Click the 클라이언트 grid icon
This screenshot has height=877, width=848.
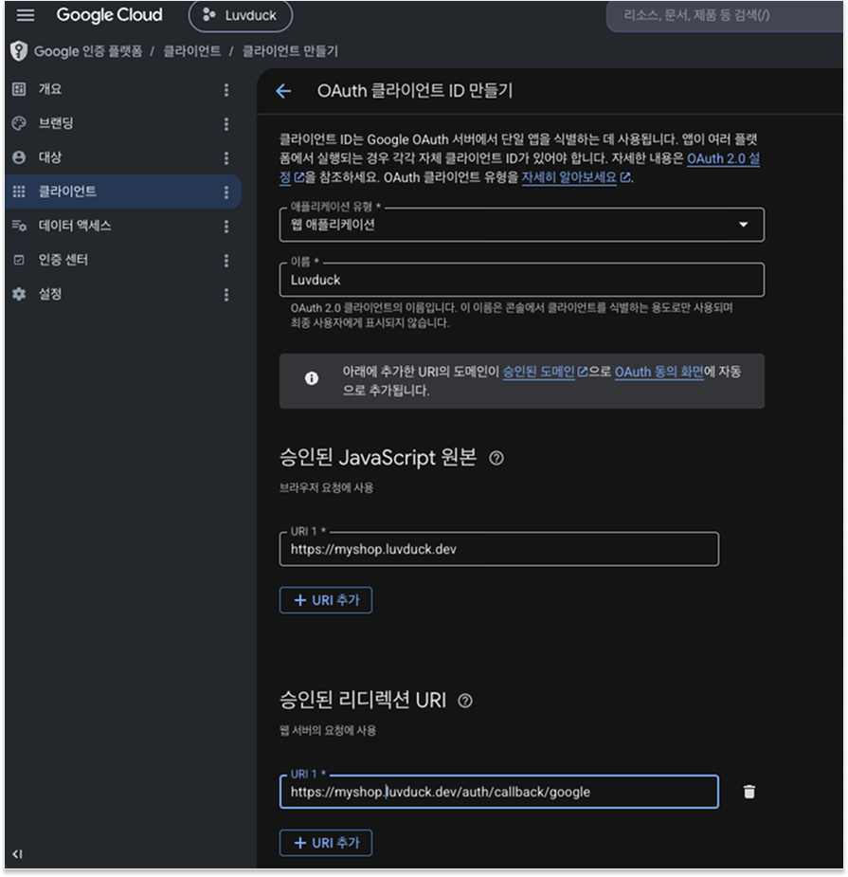pyautogui.click(x=19, y=192)
